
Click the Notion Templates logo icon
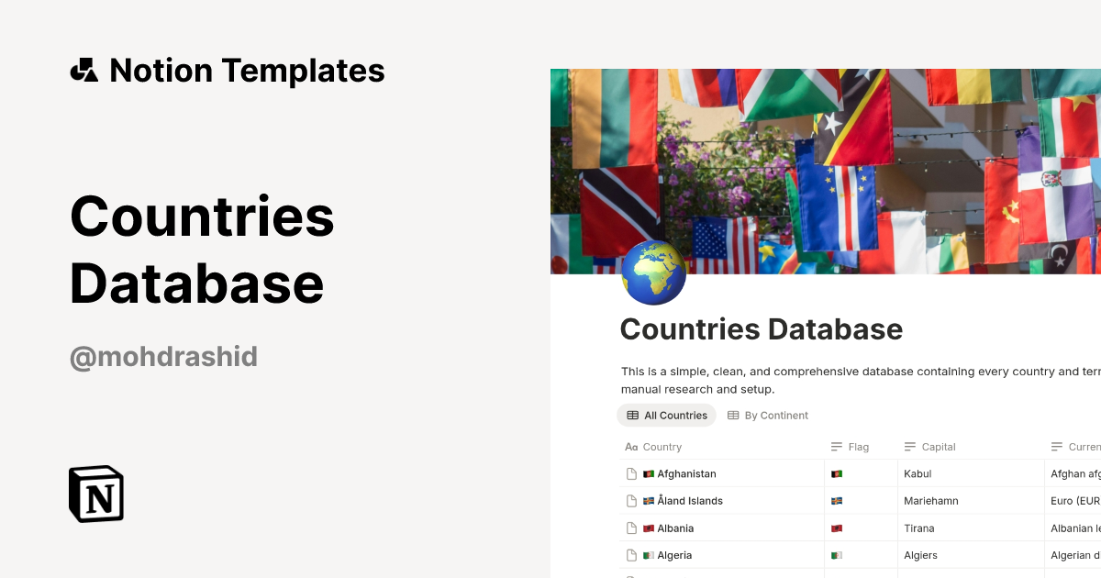(x=83, y=71)
